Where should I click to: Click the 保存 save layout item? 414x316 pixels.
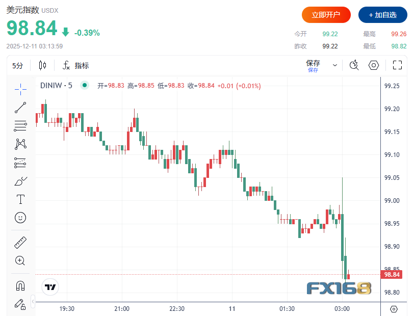click(x=313, y=65)
